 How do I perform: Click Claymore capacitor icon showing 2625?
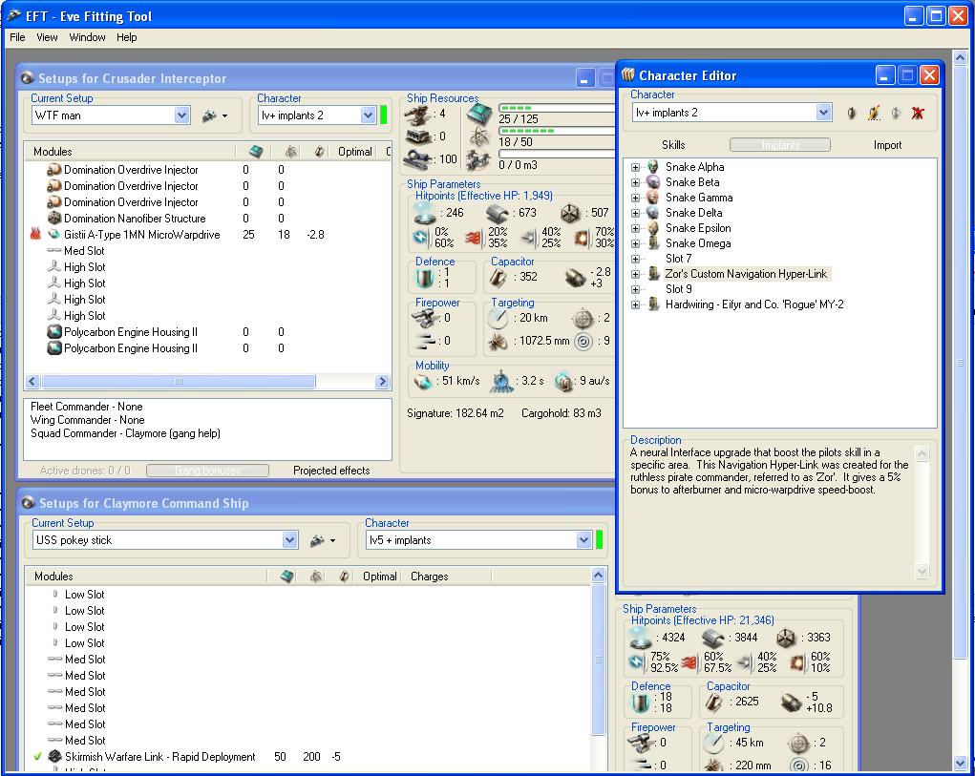(714, 703)
